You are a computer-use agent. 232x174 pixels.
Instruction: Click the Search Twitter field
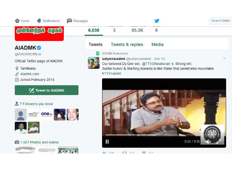tap(221, 20)
